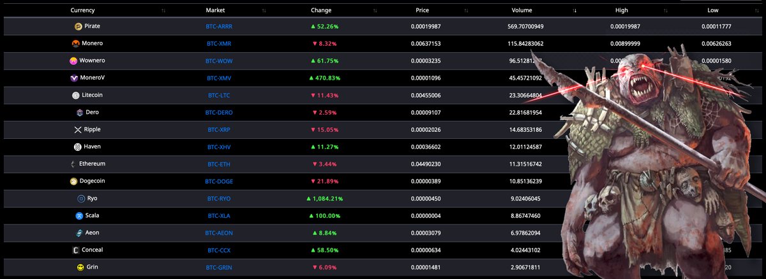Open the BTC-AEON market link
Screen dimensions: 766x279
coord(220,232)
